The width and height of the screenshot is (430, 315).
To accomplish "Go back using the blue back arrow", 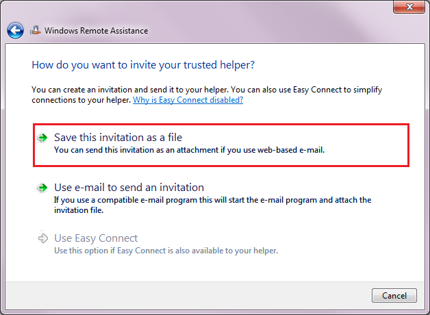I will pos(15,30).
